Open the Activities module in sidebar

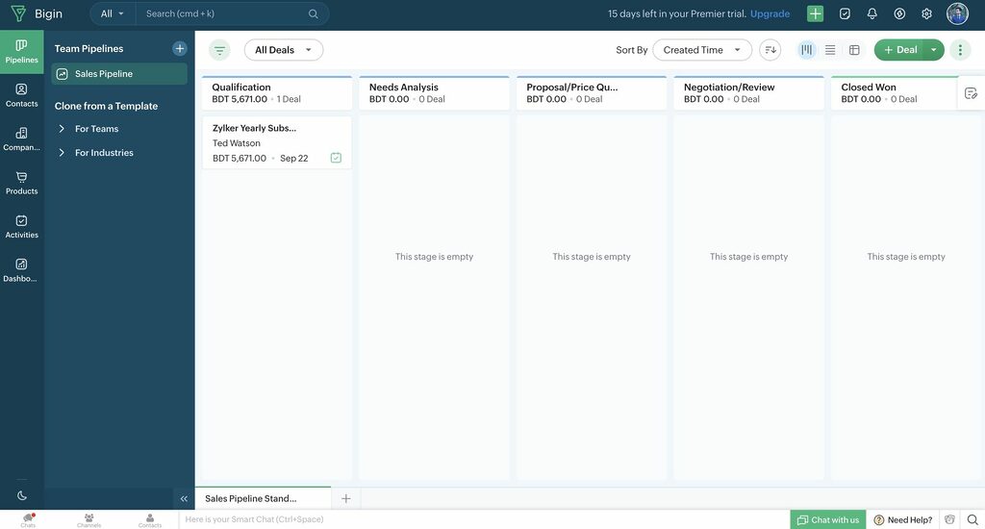(21, 227)
